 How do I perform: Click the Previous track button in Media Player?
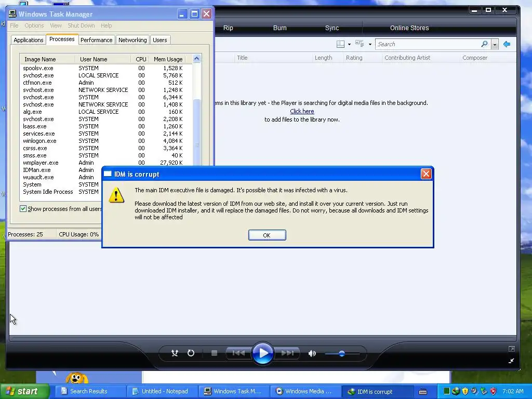click(238, 353)
